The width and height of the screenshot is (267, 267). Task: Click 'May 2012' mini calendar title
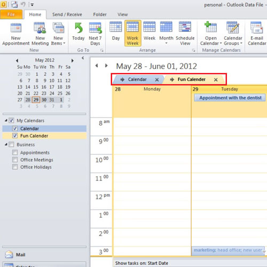(x=45, y=60)
